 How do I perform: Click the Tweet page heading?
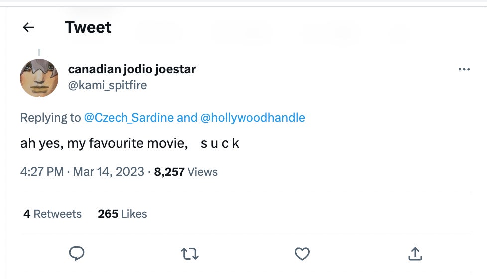88,27
